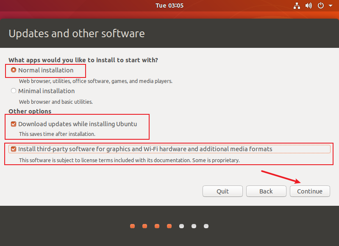The image size is (339, 246).
Task: Click the license terms proprietary description text
Action: [x=129, y=160]
